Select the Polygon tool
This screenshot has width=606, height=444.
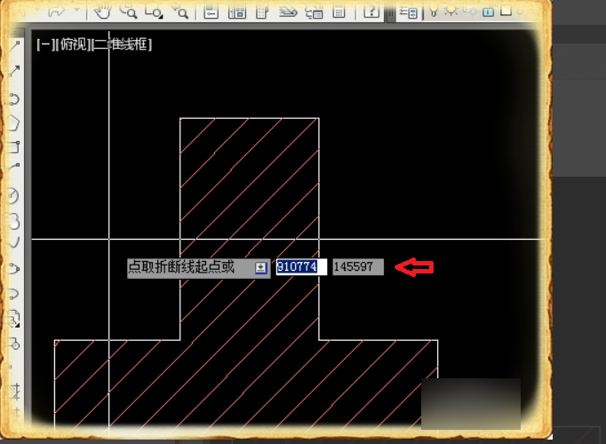pos(14,123)
